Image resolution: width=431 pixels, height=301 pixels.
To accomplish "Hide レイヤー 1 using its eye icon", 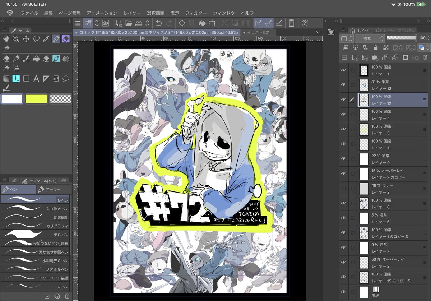I will (344, 70).
